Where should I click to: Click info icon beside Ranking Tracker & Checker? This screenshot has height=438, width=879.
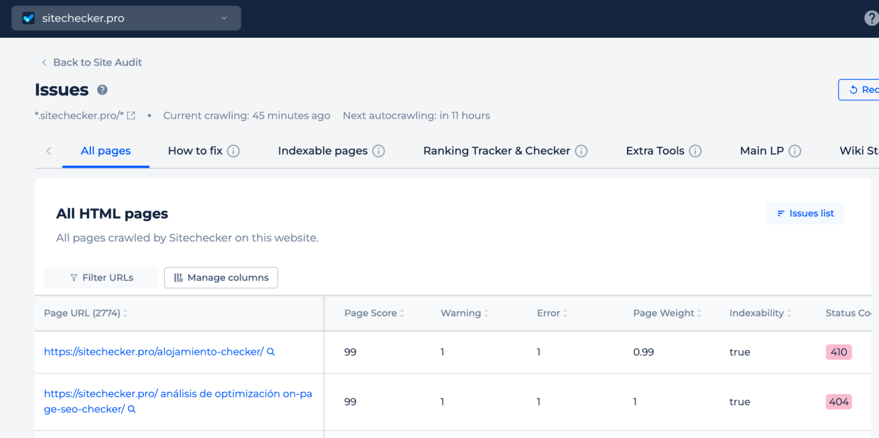click(581, 151)
